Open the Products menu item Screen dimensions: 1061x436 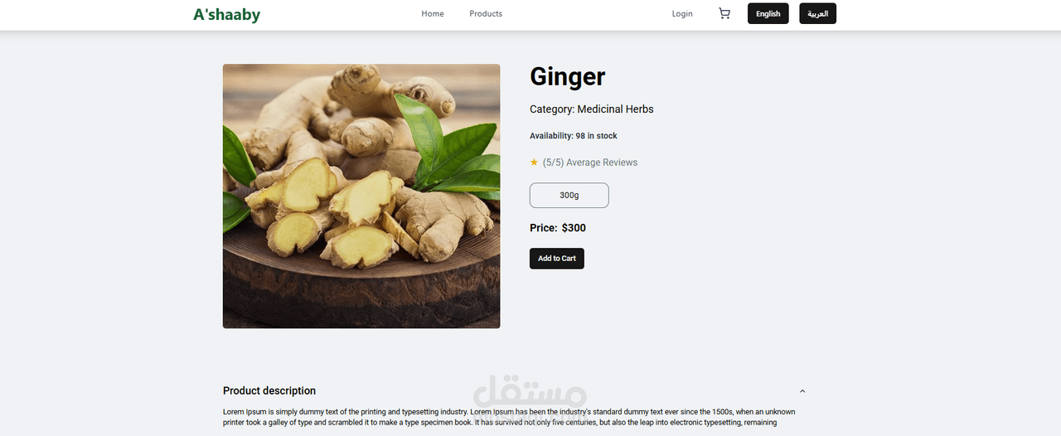[486, 13]
